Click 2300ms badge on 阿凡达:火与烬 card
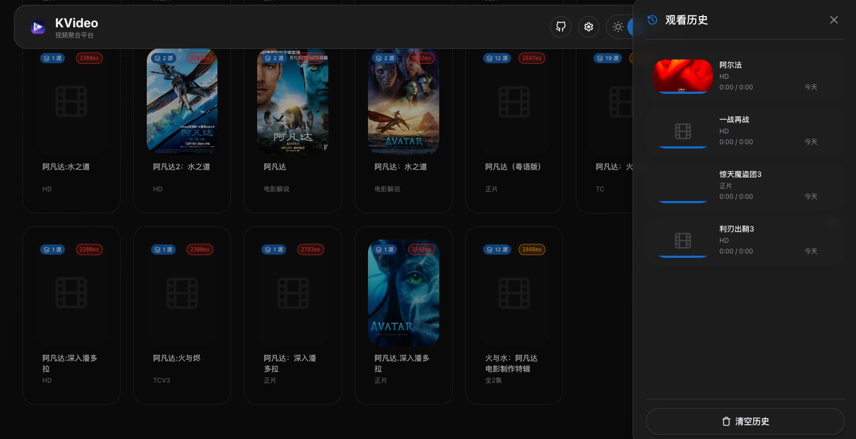856x439 pixels. pyautogui.click(x=200, y=249)
